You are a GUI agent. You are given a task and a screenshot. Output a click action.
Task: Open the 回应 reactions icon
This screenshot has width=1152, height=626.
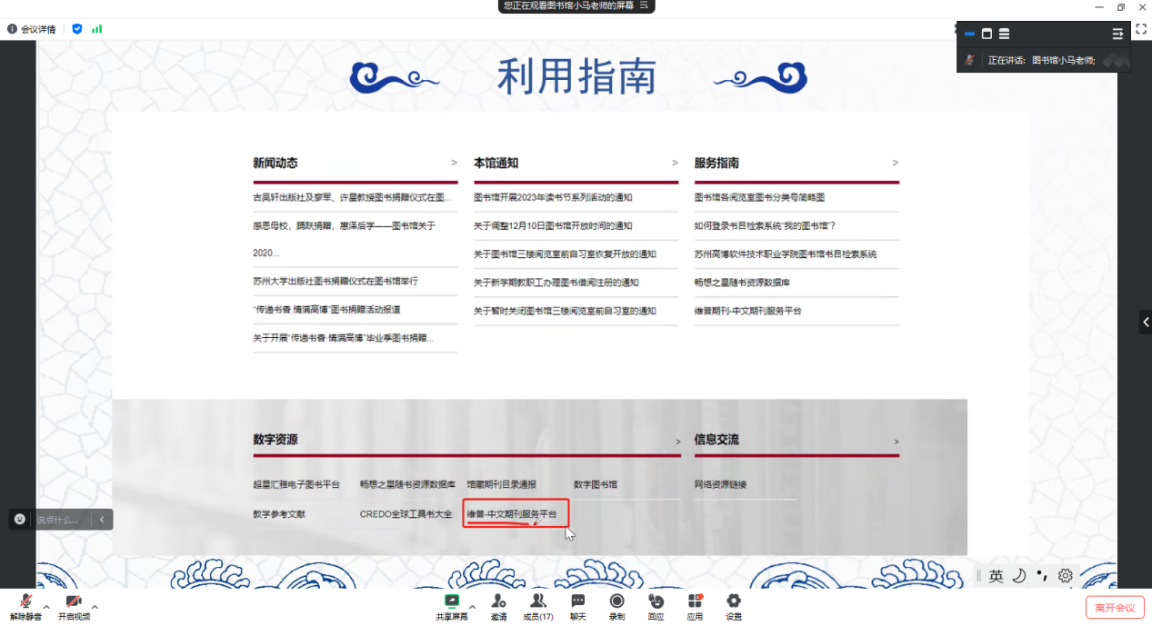656,601
